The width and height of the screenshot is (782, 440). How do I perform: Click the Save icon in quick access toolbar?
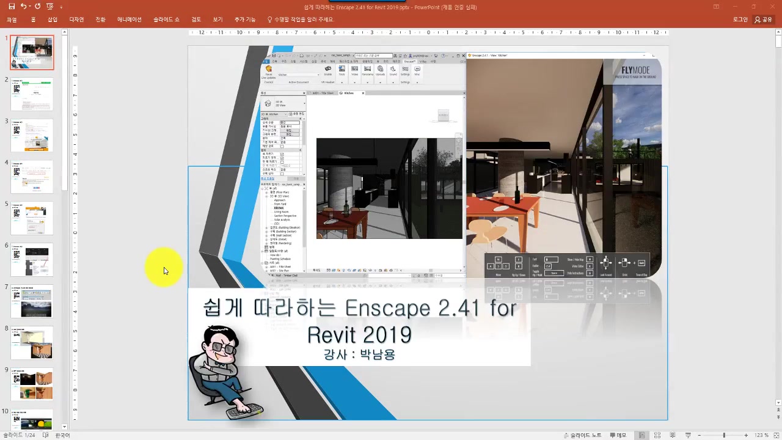(x=12, y=7)
